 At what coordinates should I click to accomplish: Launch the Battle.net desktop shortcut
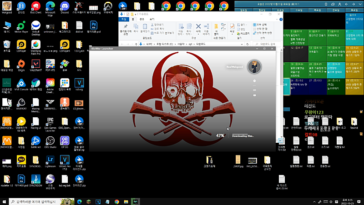[35, 141]
